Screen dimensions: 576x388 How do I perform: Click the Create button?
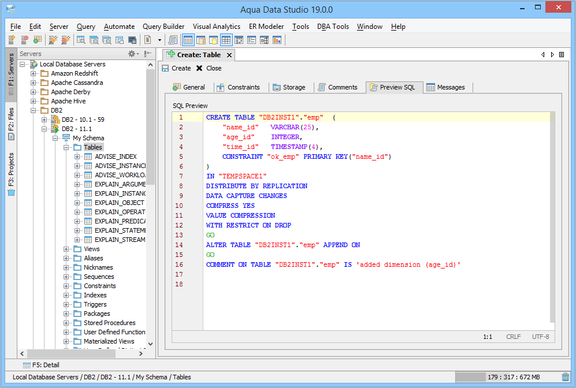coord(176,68)
